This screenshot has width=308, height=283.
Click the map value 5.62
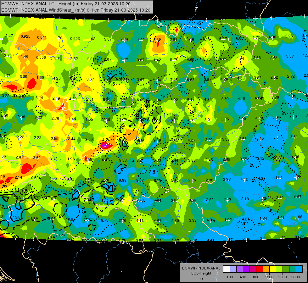[157, 40]
